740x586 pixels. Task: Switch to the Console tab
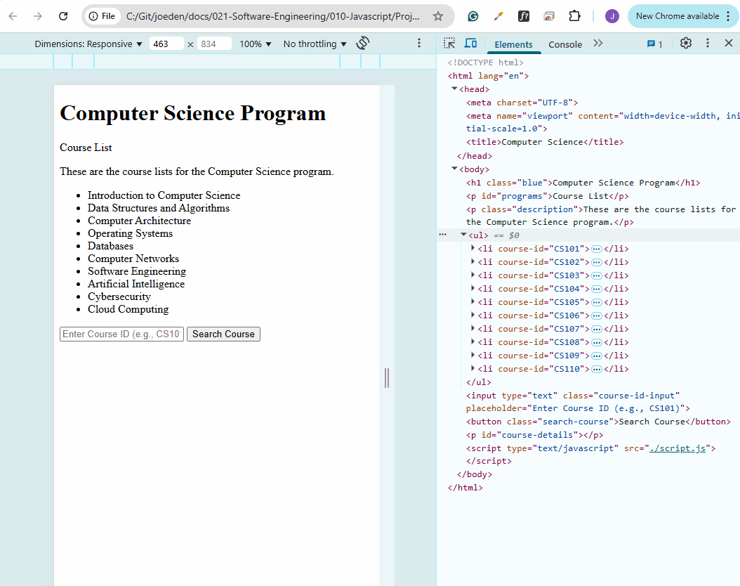click(565, 44)
